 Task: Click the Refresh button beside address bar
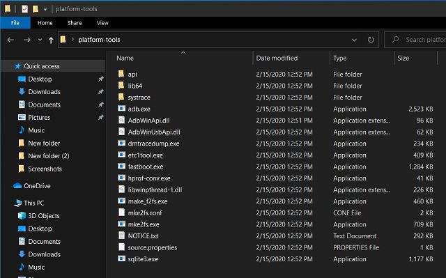coord(371,40)
